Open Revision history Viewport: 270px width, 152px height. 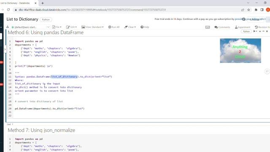[x=262, y=27]
